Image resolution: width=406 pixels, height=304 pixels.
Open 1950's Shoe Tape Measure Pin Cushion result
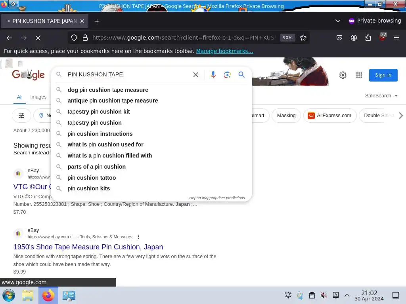pos(88,247)
